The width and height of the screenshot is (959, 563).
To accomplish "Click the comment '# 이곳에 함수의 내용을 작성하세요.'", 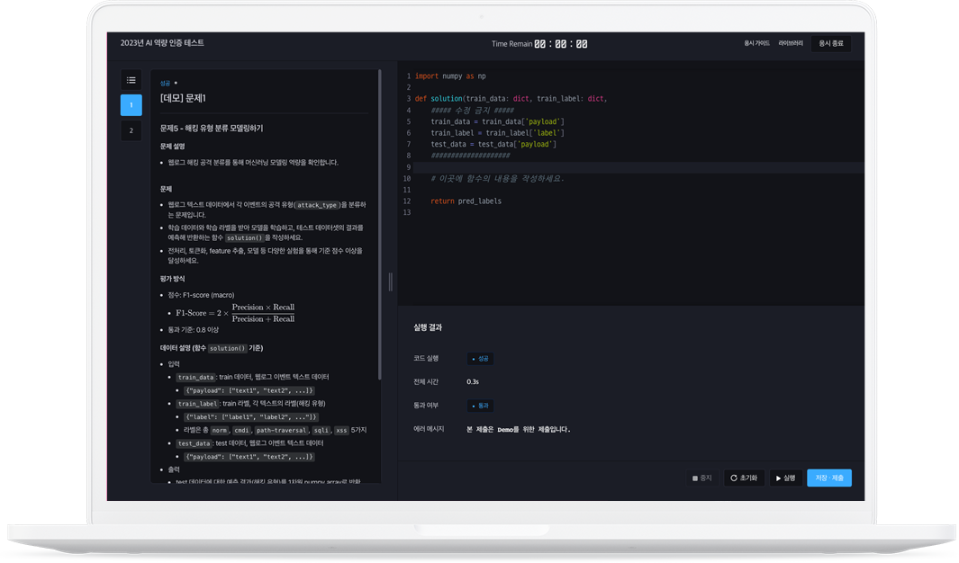I will click(x=497, y=178).
